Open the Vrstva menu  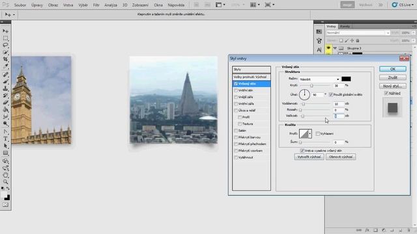pyautogui.click(x=68, y=5)
